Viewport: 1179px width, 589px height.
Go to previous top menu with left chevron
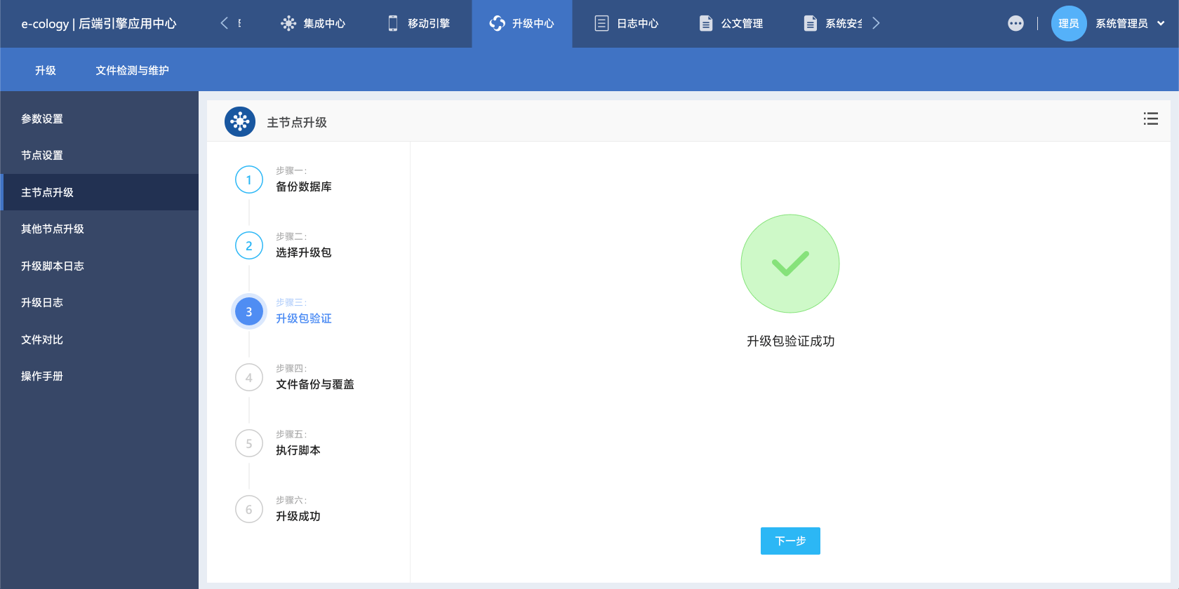[x=225, y=23]
